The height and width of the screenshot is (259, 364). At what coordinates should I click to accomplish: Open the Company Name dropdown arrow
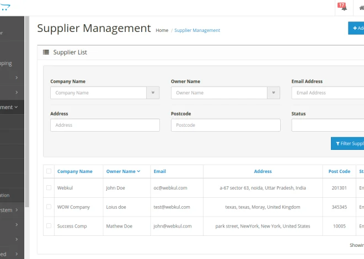(x=153, y=93)
